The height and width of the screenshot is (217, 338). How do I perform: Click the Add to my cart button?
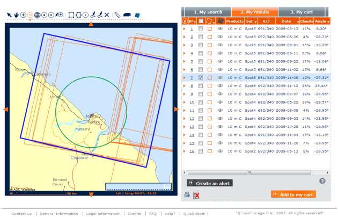point(293,194)
